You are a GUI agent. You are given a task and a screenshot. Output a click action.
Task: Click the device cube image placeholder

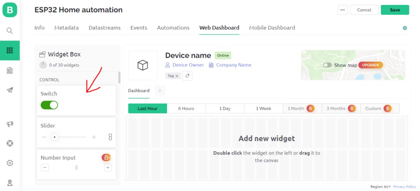coord(143,65)
